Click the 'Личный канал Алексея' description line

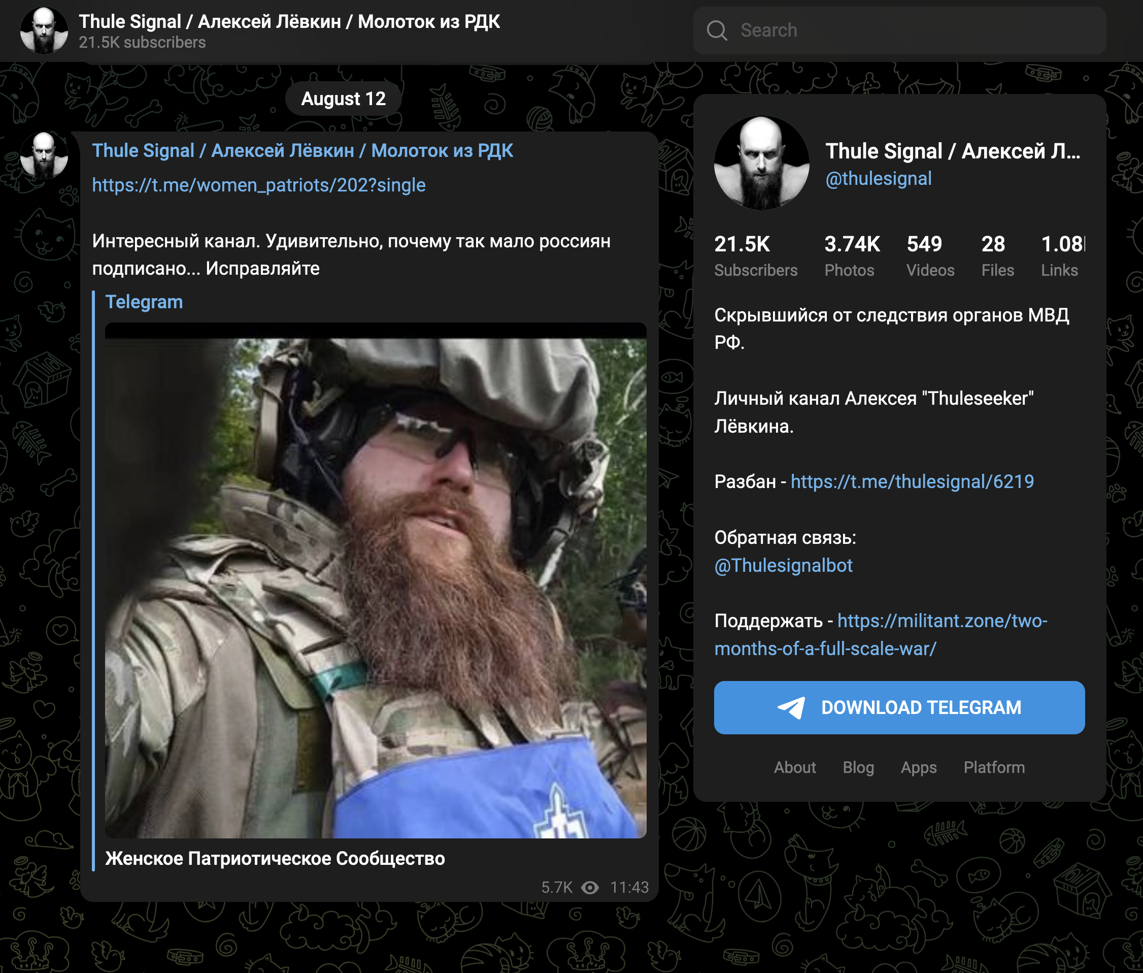click(874, 412)
